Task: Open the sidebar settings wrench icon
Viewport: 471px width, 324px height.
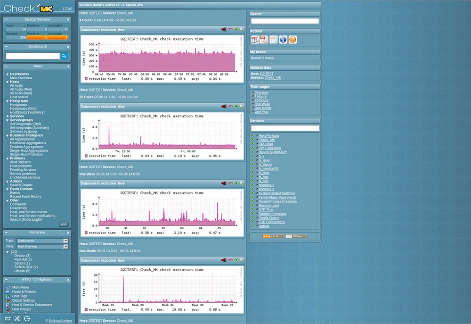Action: pyautogui.click(x=17, y=319)
